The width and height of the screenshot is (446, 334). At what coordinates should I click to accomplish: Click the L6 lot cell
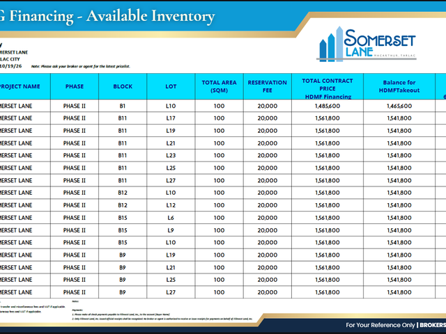(x=171, y=218)
